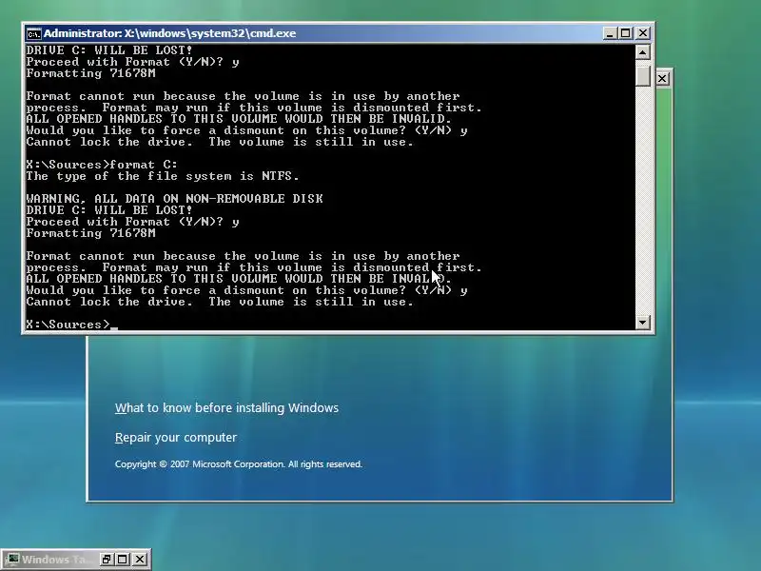
Task: Minimize the Administrator cmd.exe window
Action: click(610, 33)
